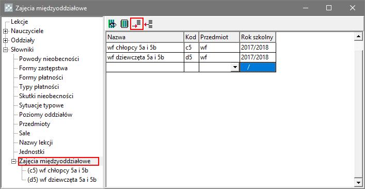365x189 pixels.
Task: Click the Kod column header
Action: 191,37
